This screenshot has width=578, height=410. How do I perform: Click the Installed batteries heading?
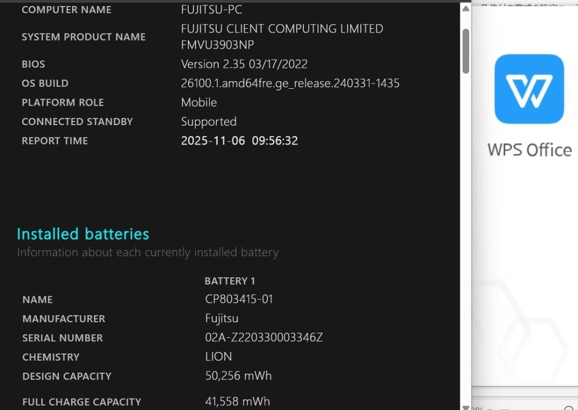83,234
